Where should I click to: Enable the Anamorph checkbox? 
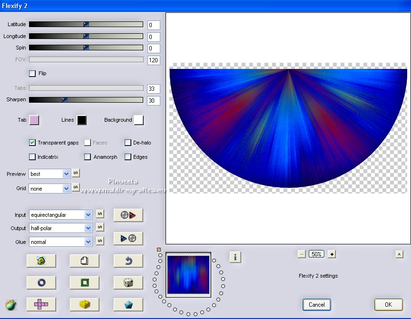click(88, 156)
